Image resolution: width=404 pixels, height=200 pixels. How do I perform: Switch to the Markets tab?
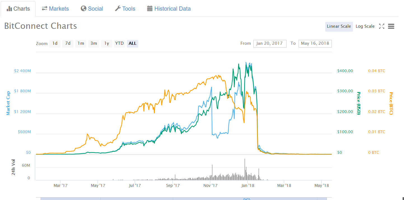coord(55,9)
